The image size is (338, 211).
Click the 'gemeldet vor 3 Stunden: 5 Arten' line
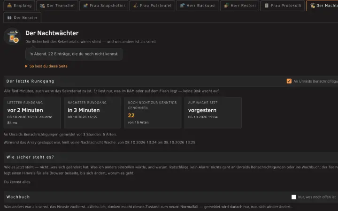click(60, 135)
